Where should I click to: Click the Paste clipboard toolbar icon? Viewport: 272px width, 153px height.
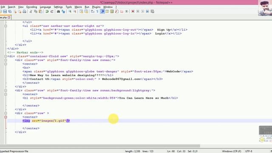pyautogui.click(x=40, y=11)
